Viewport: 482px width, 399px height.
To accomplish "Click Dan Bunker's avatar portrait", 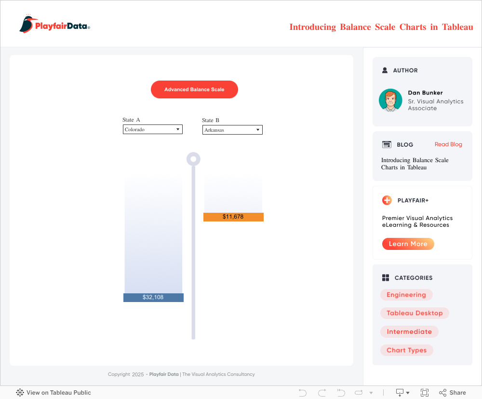I will click(390, 100).
